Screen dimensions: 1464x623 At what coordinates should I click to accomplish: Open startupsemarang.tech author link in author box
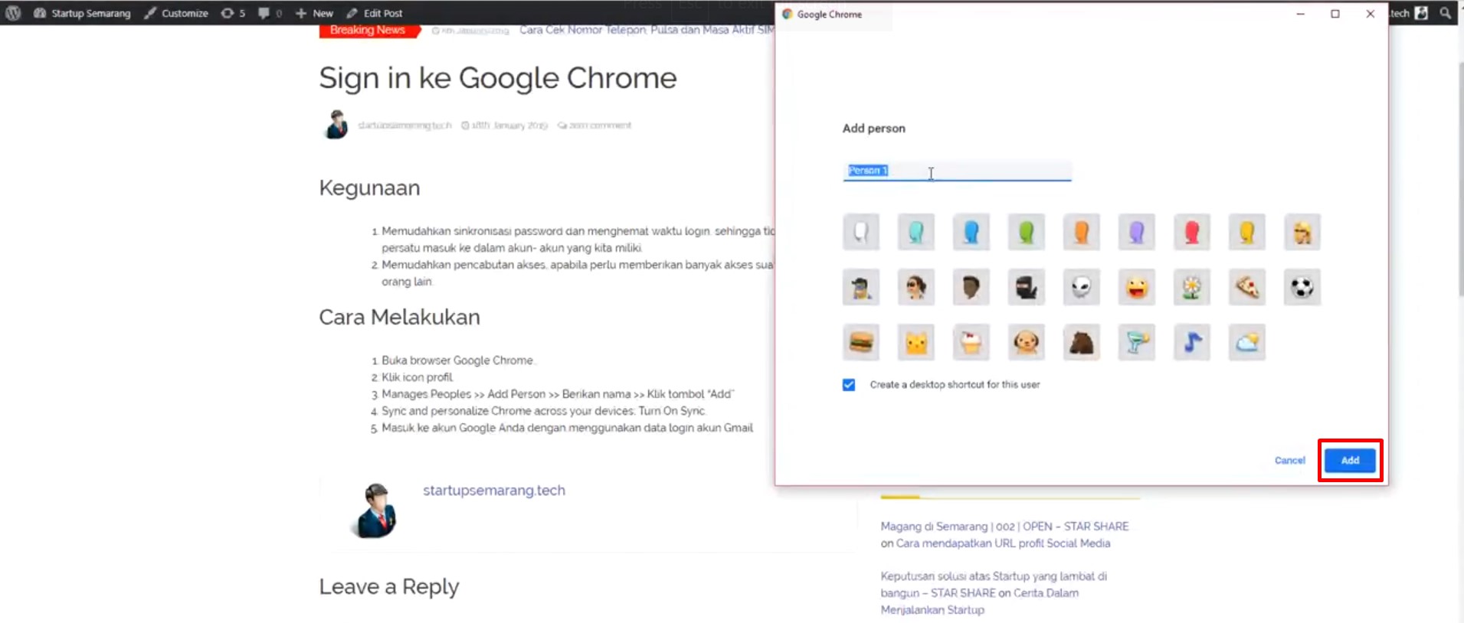tap(494, 491)
